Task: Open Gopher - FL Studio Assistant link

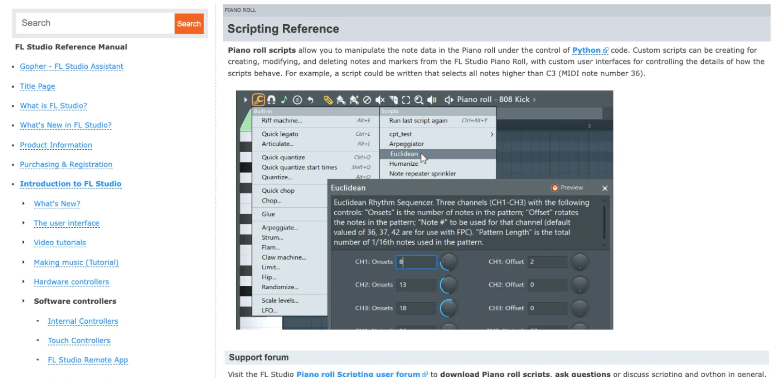Action: [71, 66]
